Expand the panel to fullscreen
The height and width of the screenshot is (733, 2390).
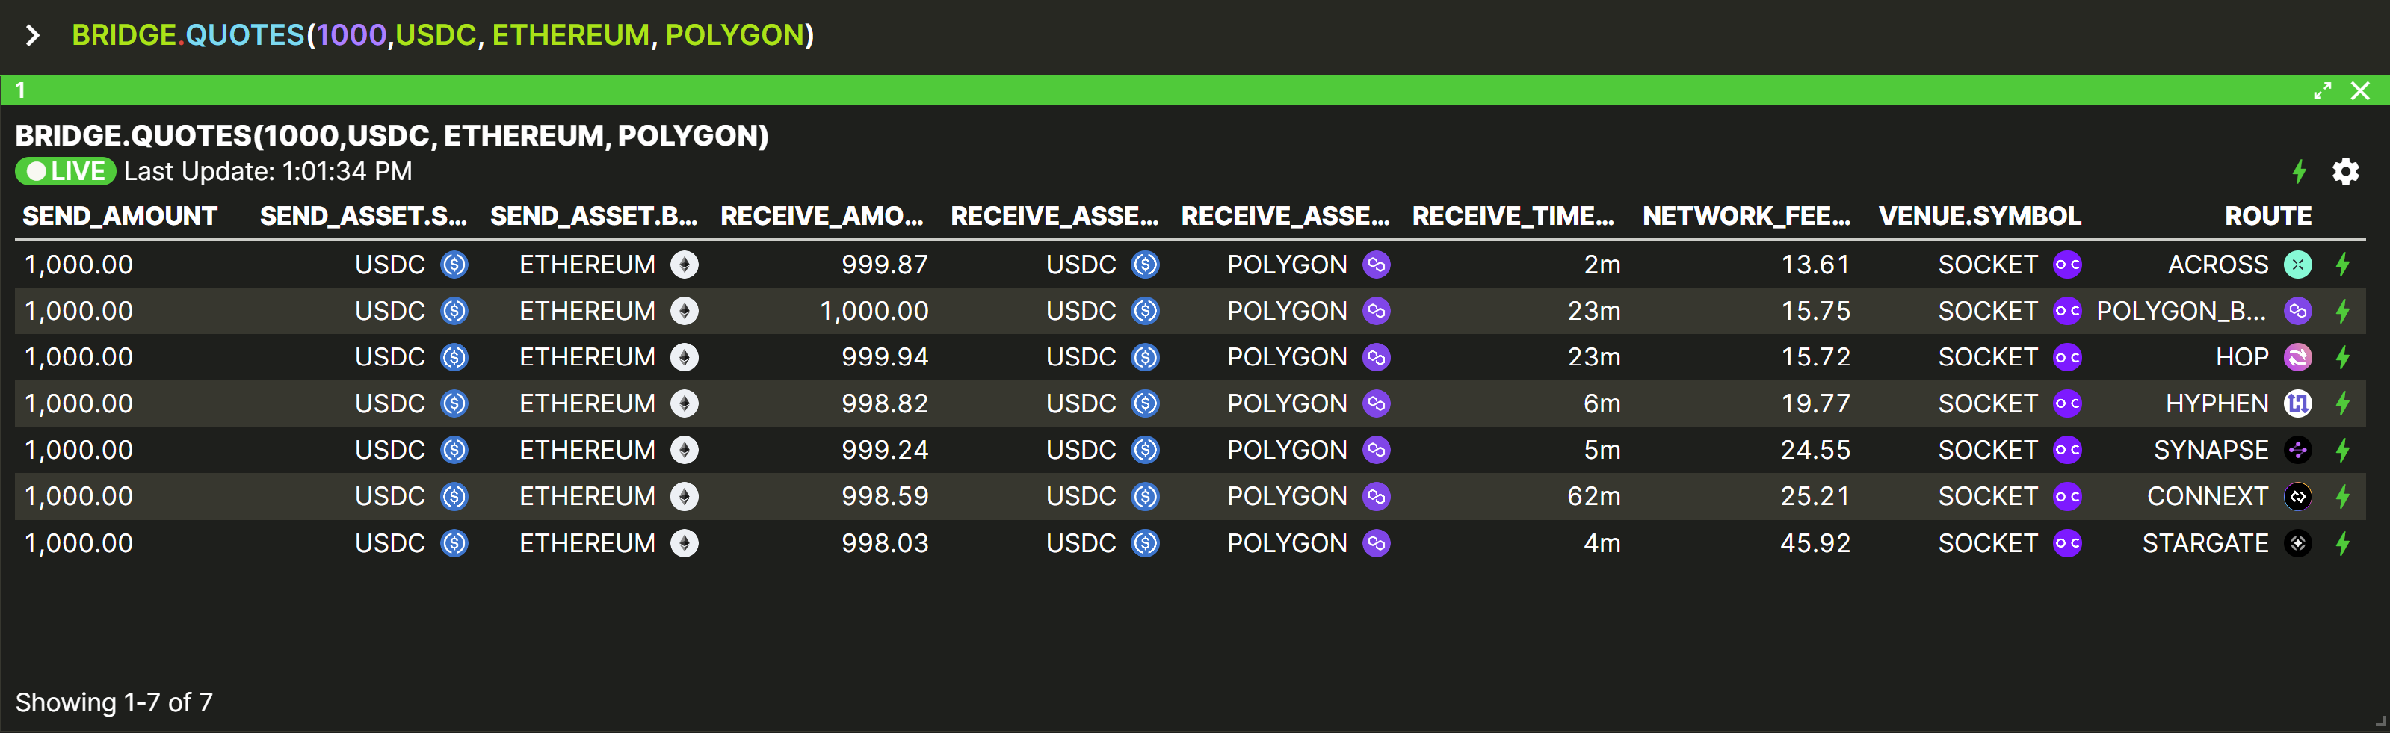[2322, 90]
